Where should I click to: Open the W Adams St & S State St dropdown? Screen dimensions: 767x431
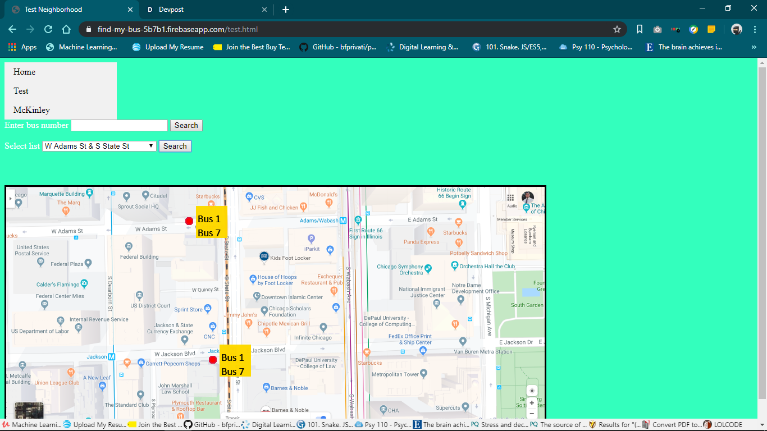[99, 146]
